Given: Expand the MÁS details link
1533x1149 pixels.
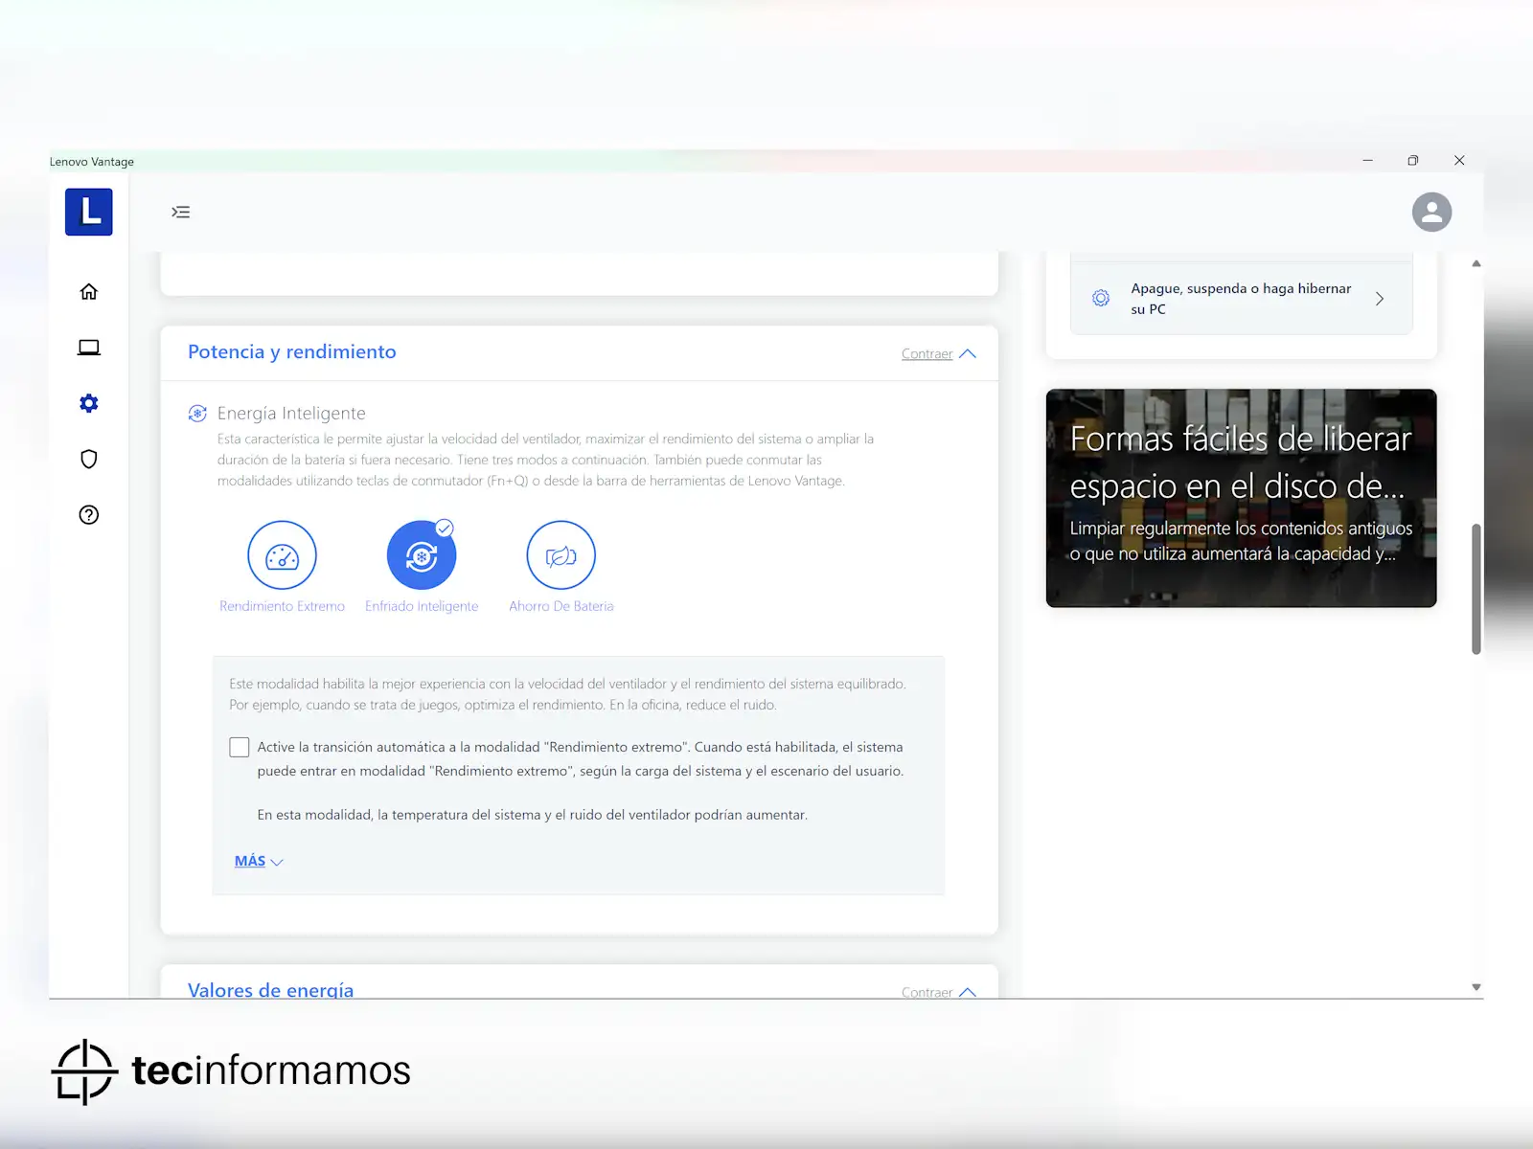Looking at the screenshot, I should click(x=258, y=861).
